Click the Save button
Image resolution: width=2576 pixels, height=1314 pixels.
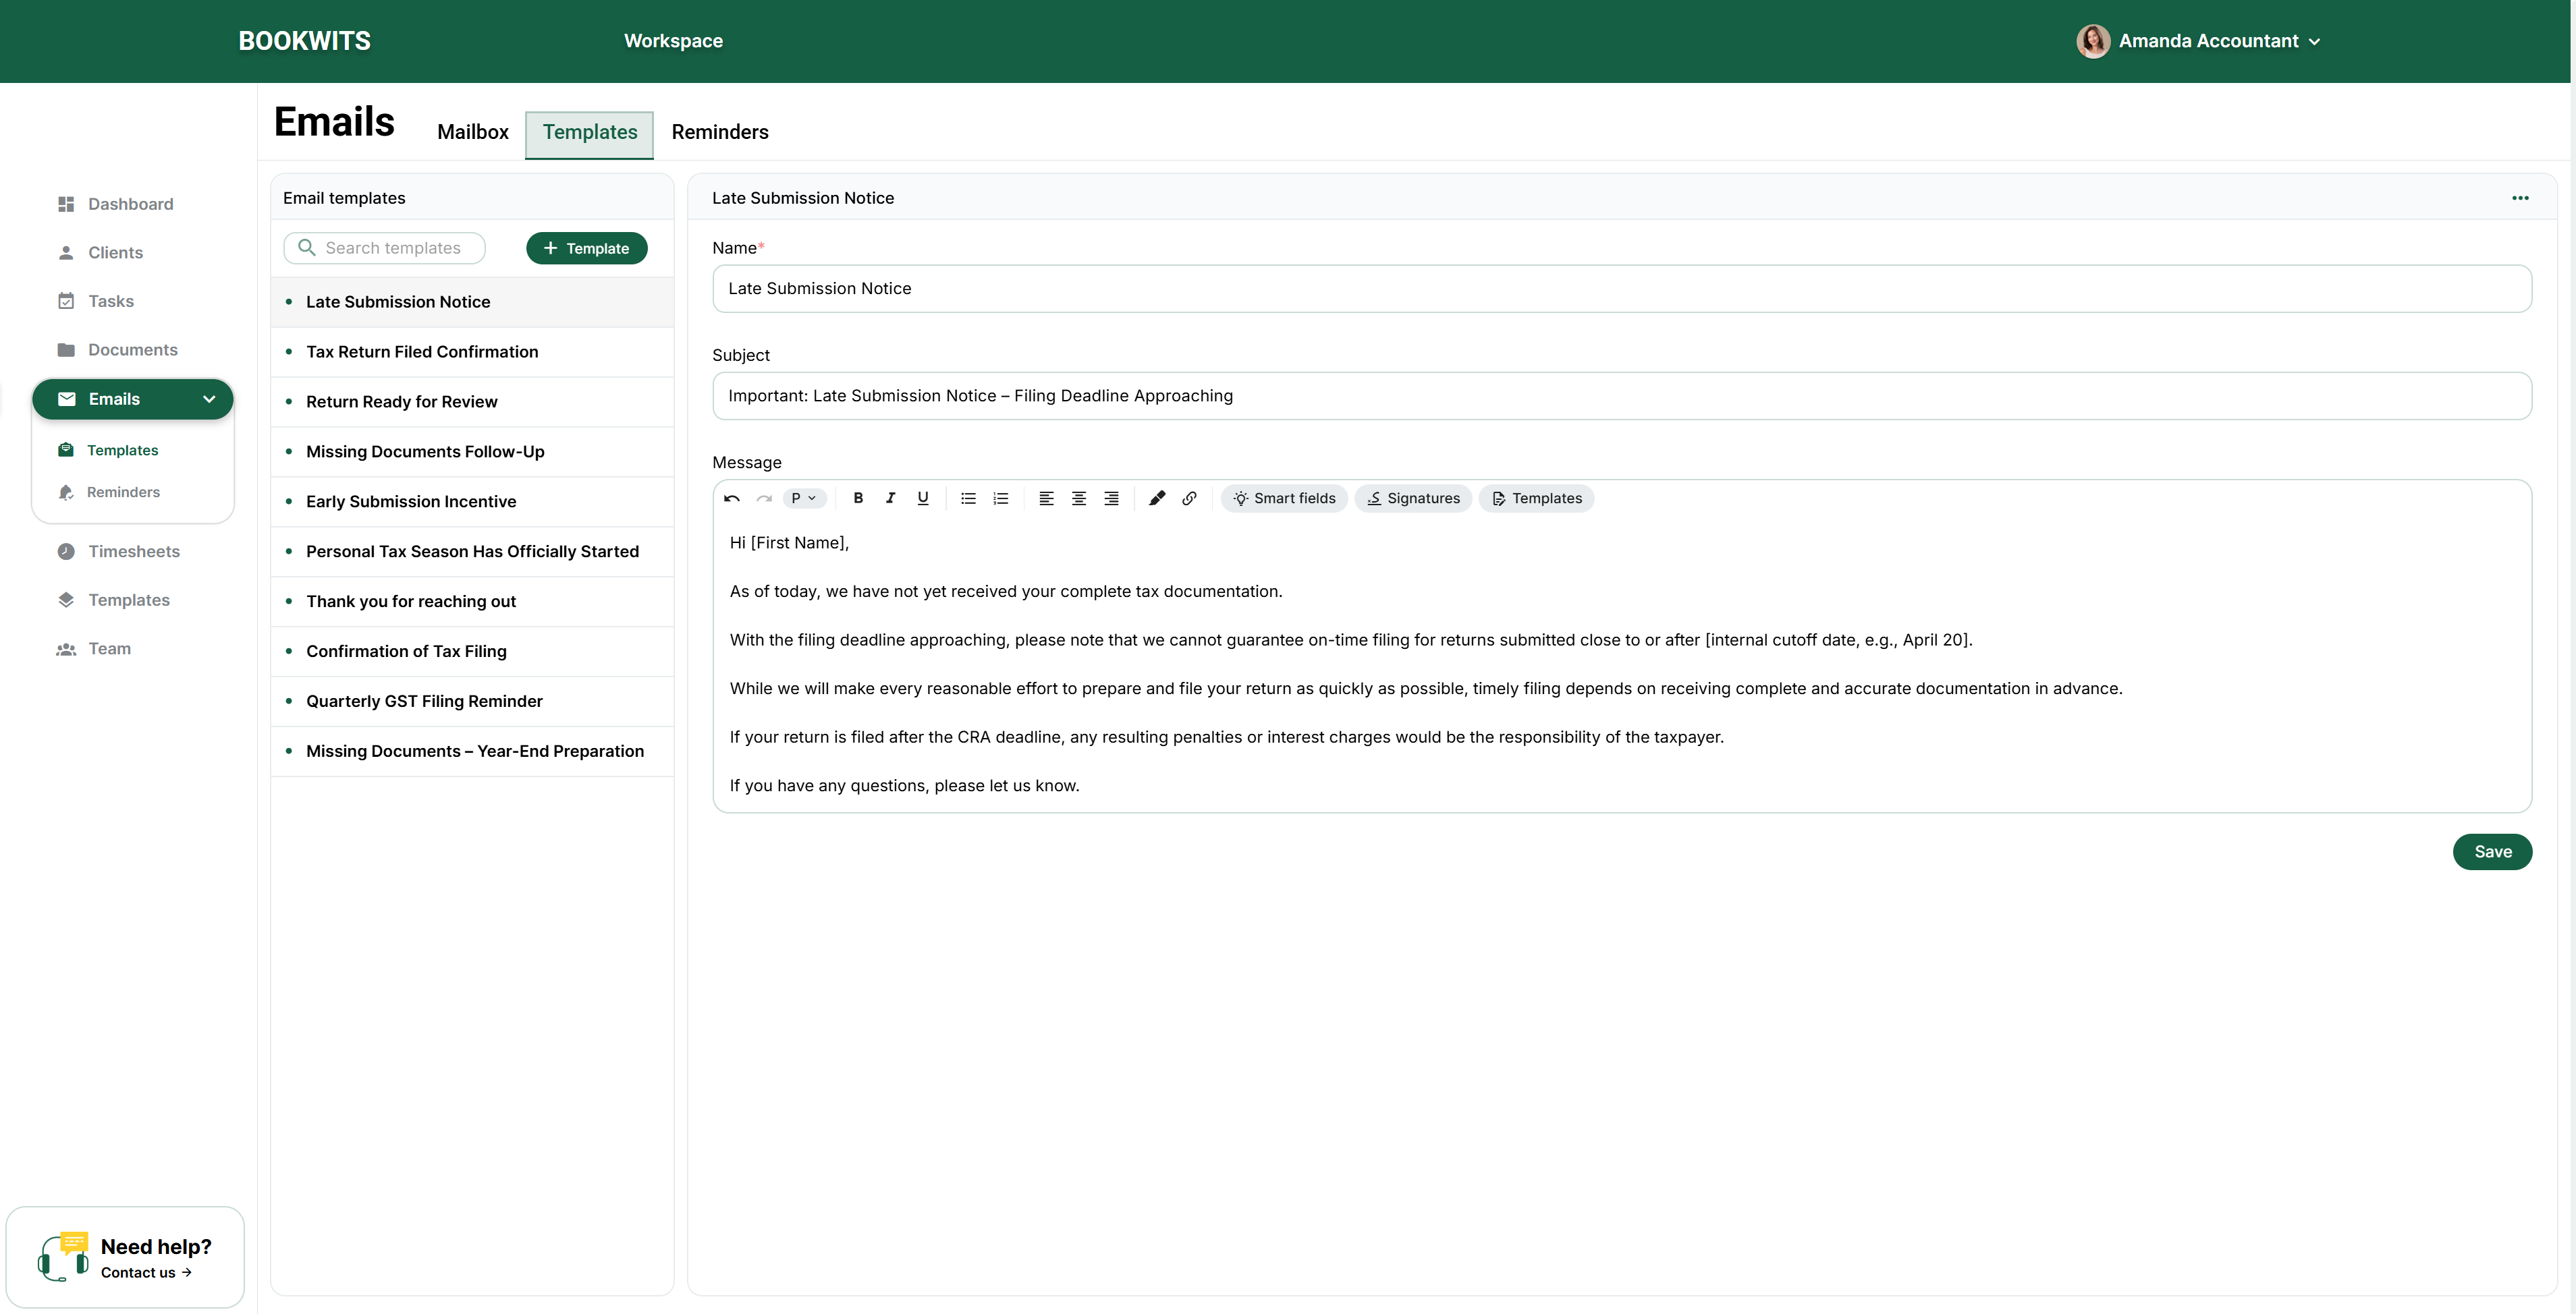coord(2491,853)
